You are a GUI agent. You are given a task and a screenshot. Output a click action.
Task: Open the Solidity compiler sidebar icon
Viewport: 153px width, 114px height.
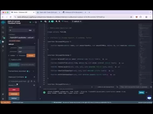3,37
